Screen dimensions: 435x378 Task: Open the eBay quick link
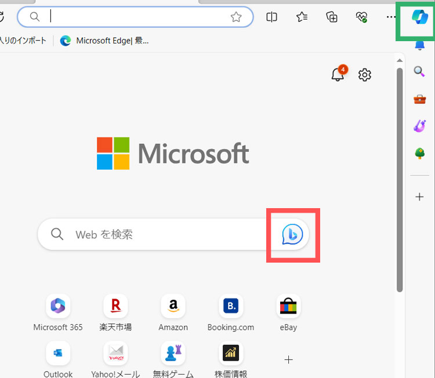288,312
